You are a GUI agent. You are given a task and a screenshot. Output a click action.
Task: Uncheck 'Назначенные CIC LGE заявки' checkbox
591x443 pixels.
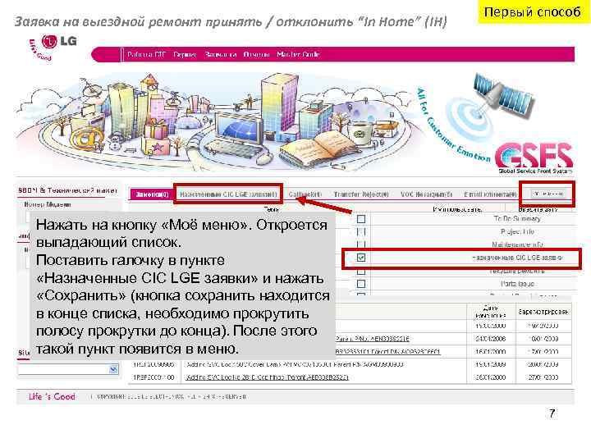coord(361,258)
